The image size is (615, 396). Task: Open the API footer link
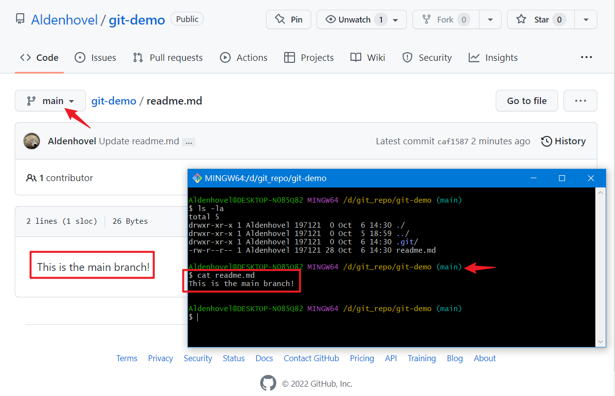(391, 358)
